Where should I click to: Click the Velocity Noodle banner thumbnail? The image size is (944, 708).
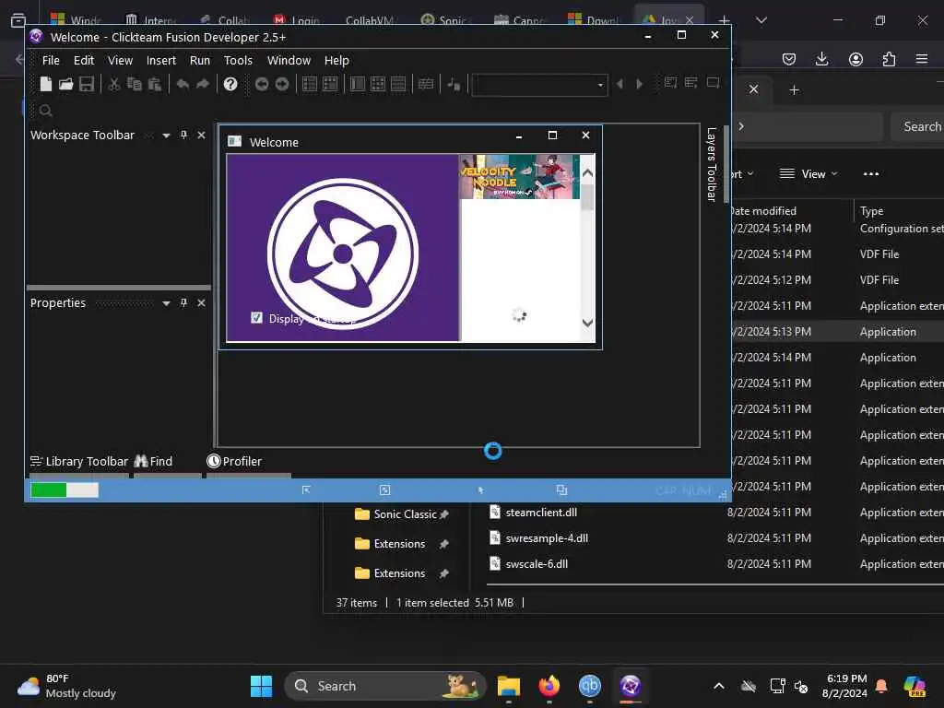tap(519, 176)
